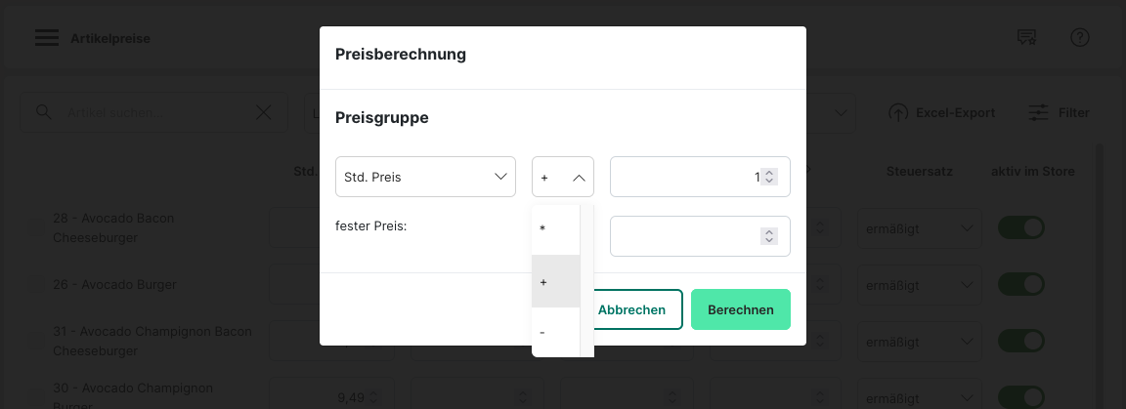
Task: Click the Excel-Export upload icon
Action: point(898,113)
